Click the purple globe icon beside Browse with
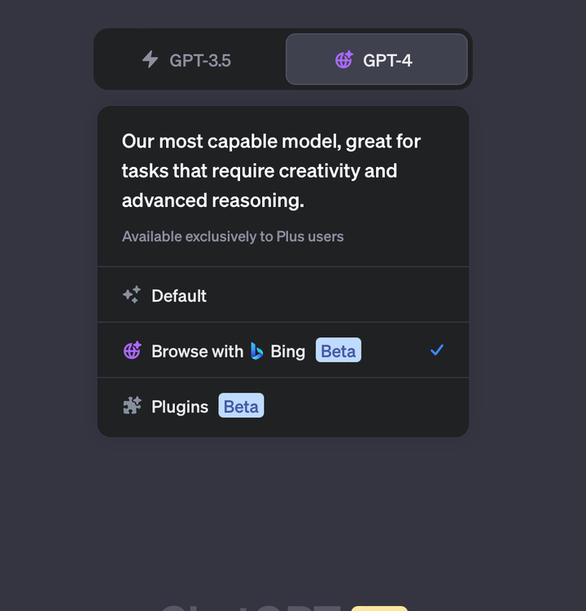 coord(132,350)
